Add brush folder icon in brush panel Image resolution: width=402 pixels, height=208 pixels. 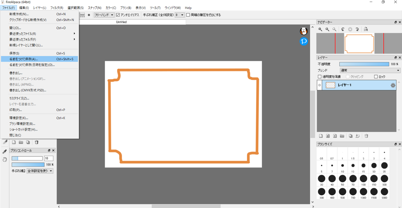[21, 142]
